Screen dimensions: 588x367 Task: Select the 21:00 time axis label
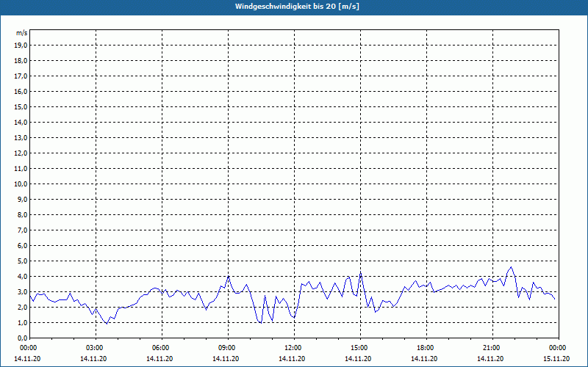click(492, 348)
